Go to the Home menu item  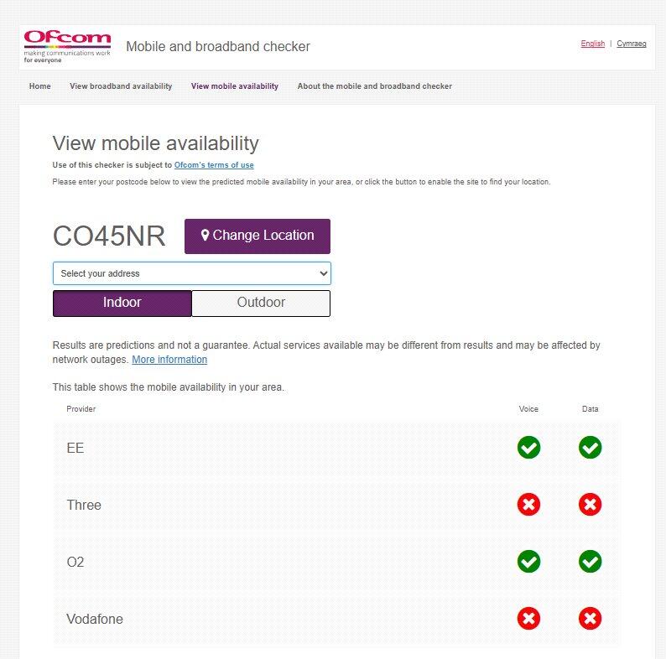(40, 86)
